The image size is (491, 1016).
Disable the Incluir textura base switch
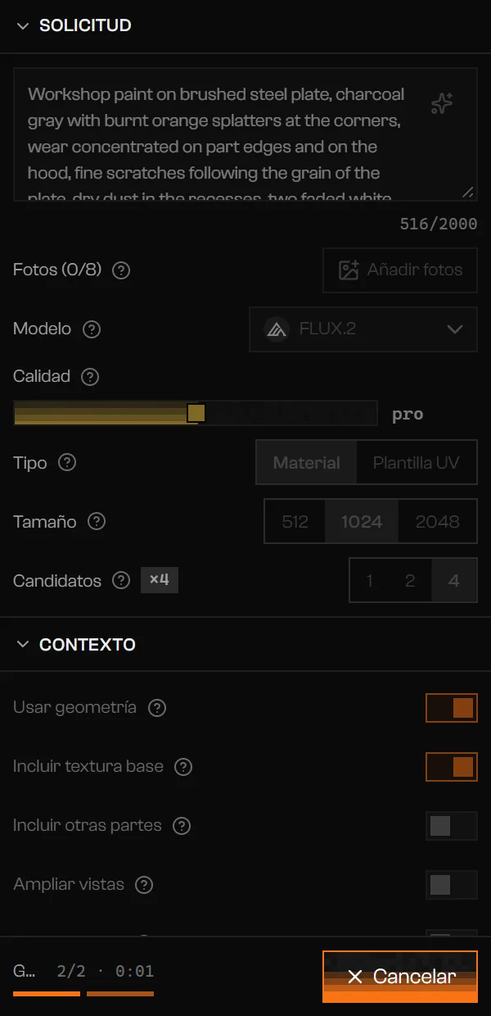[x=452, y=767]
